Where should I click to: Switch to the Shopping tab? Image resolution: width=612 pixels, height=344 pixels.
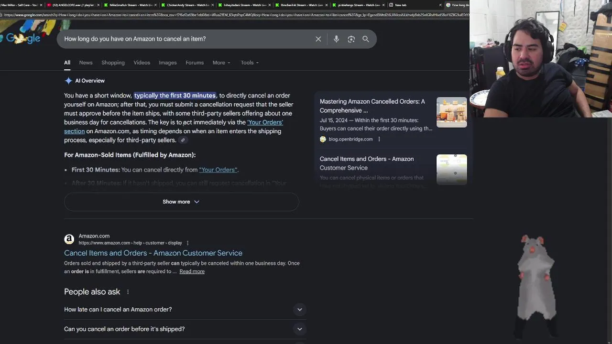pos(113,63)
